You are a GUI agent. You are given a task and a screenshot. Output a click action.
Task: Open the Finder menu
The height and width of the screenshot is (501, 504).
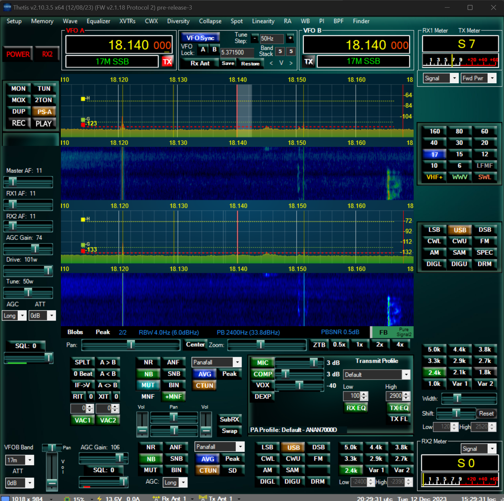click(x=361, y=21)
